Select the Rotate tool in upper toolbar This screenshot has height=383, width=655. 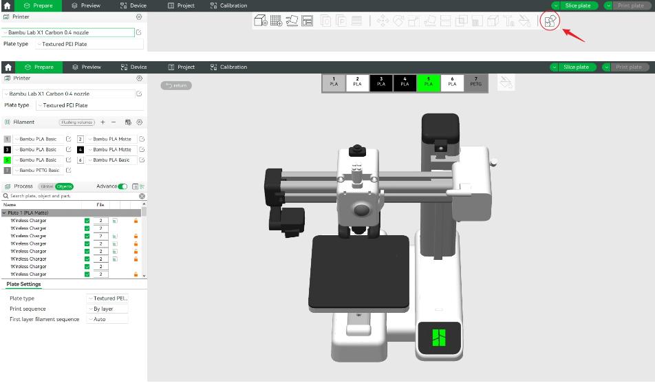(398, 21)
